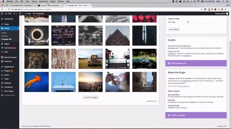This screenshot has width=231, height=129.
Task: Select the vintage car steering wheel photo
Action: click(x=144, y=59)
